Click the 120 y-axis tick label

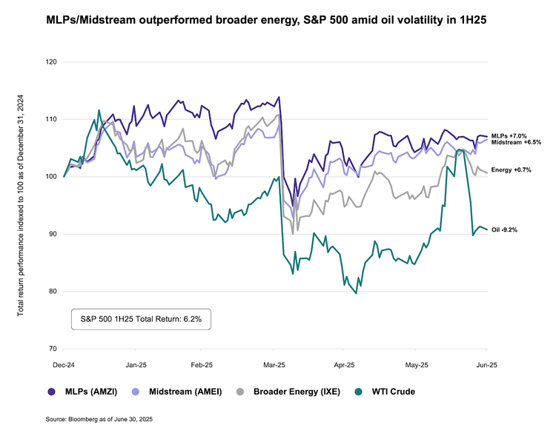51,61
